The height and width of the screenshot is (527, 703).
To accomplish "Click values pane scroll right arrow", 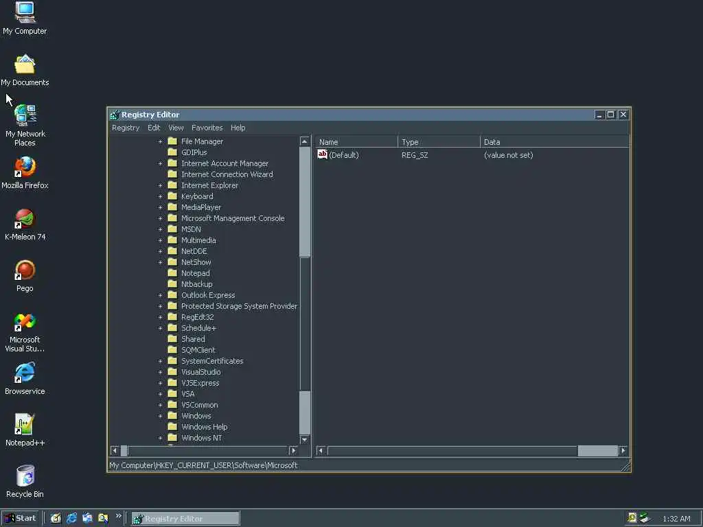I will [x=623, y=450].
